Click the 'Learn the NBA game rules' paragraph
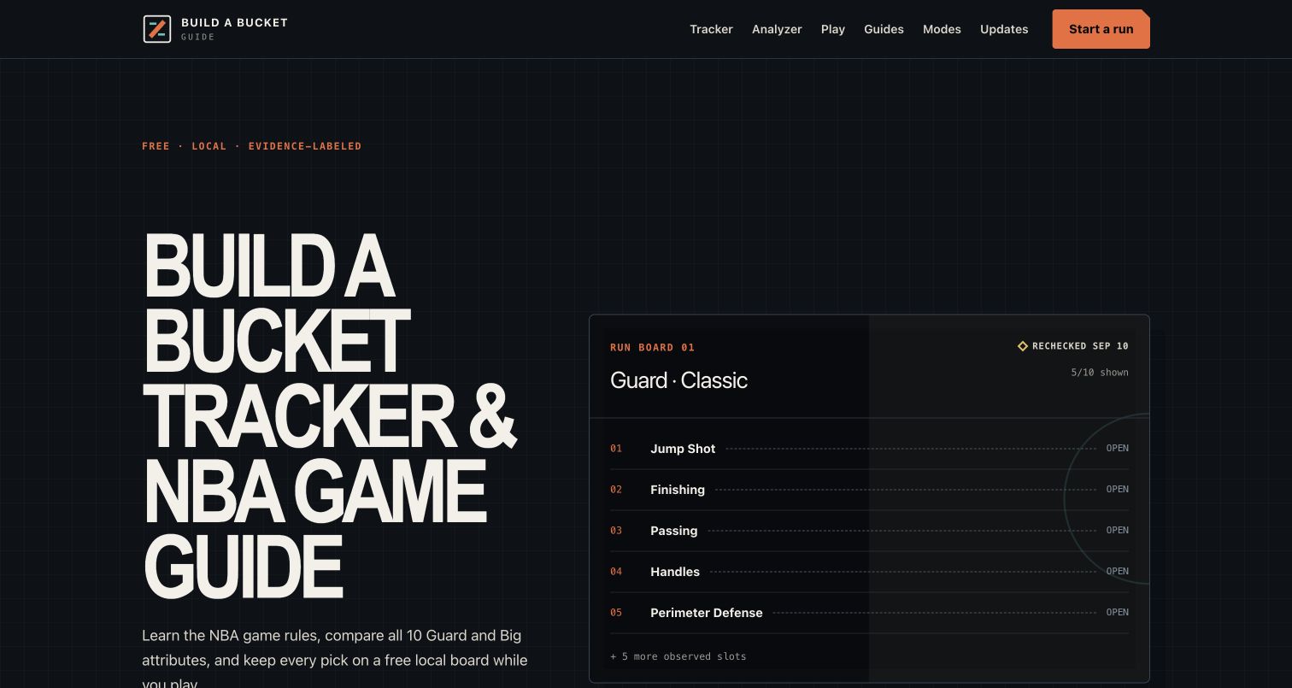 [335, 660]
